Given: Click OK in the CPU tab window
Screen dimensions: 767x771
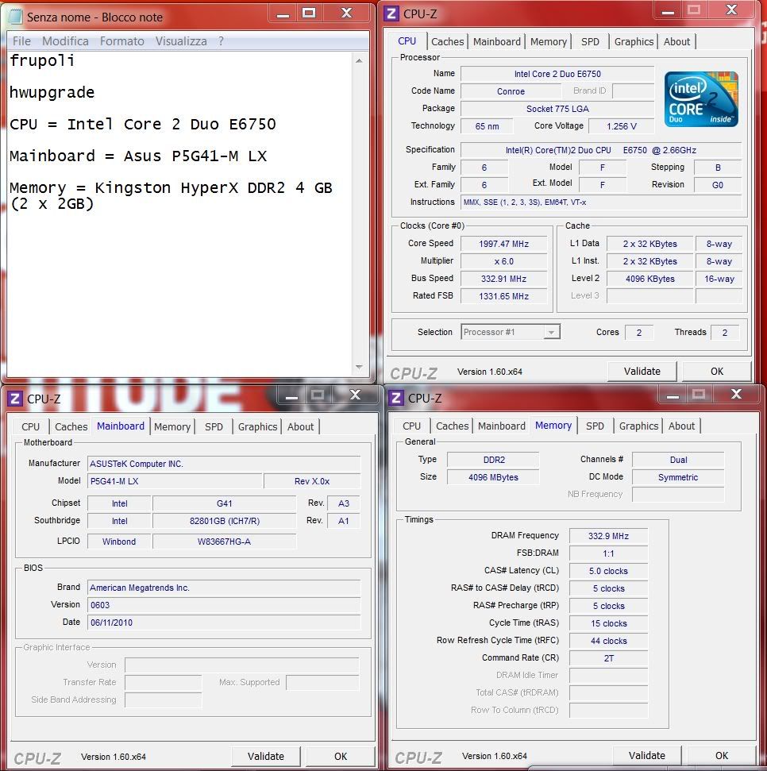Looking at the screenshot, I should coord(717,372).
